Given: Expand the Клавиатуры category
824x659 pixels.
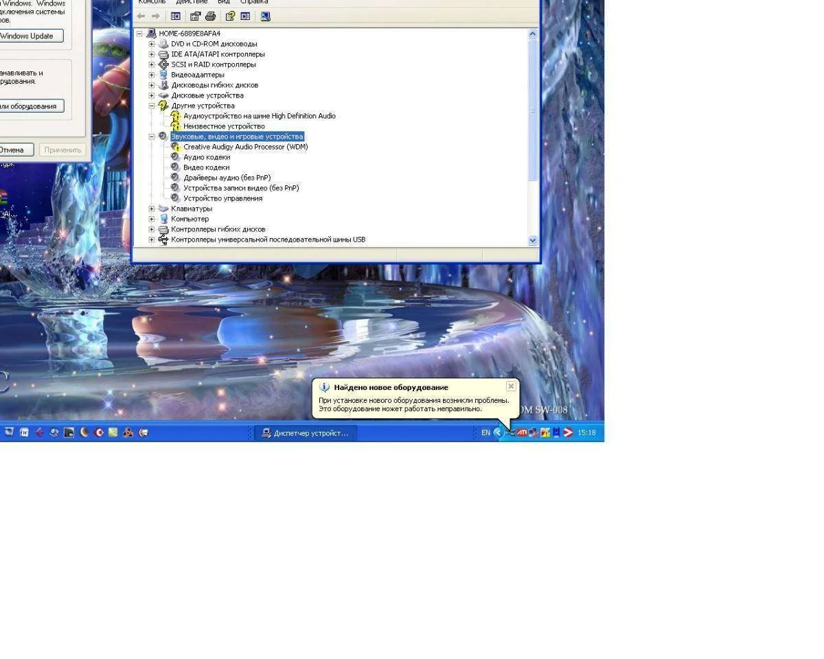Looking at the screenshot, I should (x=152, y=209).
